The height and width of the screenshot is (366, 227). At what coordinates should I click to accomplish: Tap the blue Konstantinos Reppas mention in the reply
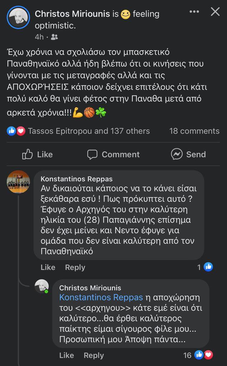(101, 297)
